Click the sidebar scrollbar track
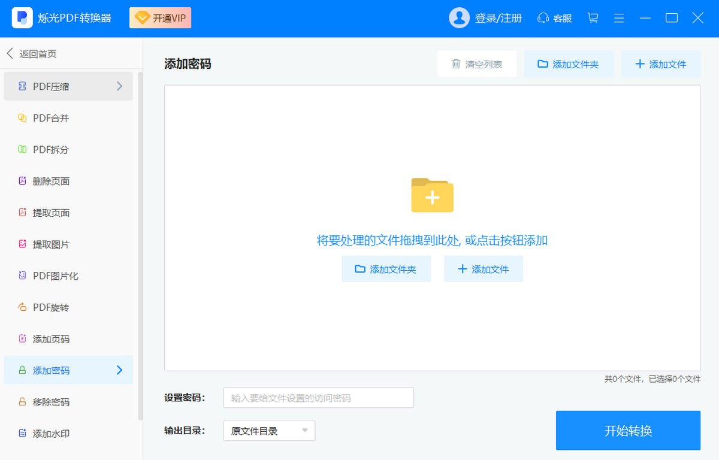 click(x=140, y=240)
